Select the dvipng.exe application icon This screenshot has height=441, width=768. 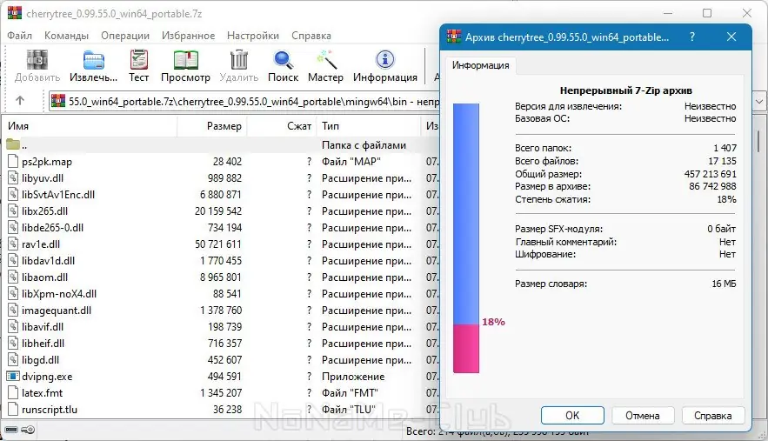(x=13, y=377)
